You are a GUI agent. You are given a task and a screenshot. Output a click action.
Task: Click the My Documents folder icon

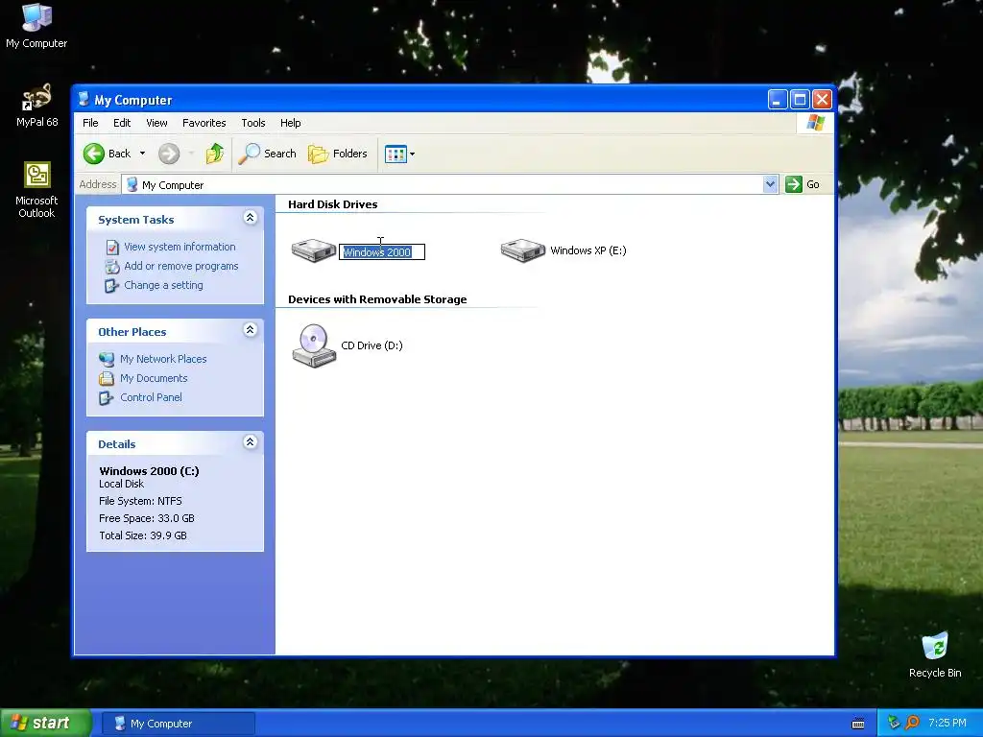pyautogui.click(x=107, y=378)
